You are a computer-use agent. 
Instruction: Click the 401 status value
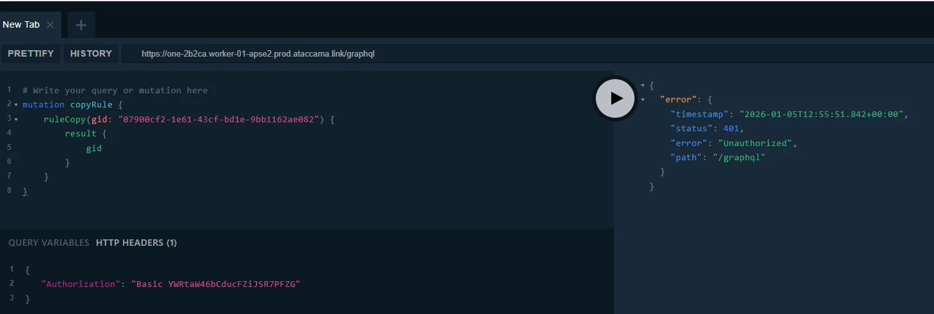tap(731, 128)
